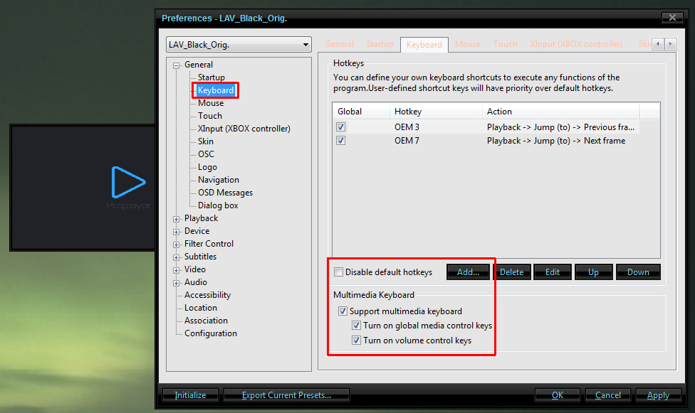Image resolution: width=695 pixels, height=413 pixels.
Task: Open the LAV_Black_Orig. preset dropdown
Action: pyautogui.click(x=239, y=45)
